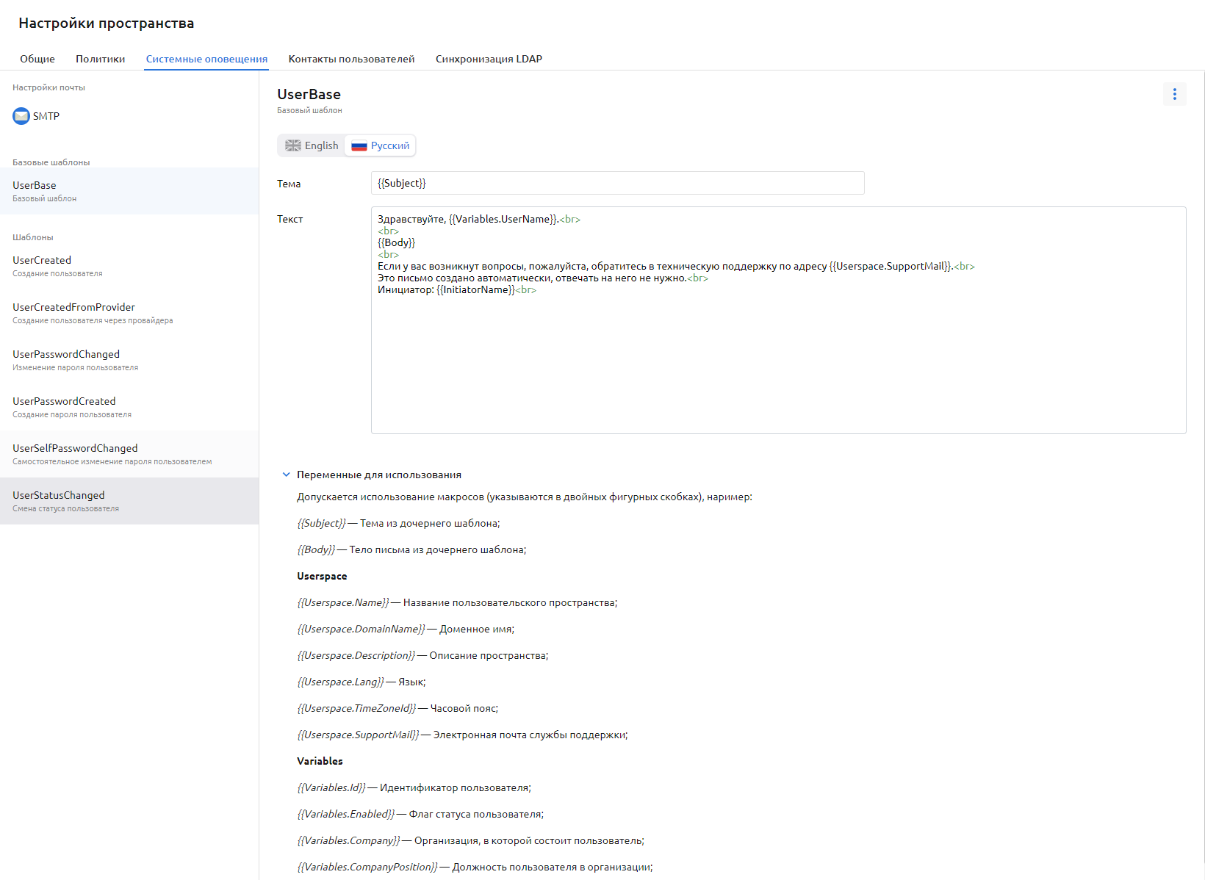Collapse the Переменные для использования section

pos(287,475)
